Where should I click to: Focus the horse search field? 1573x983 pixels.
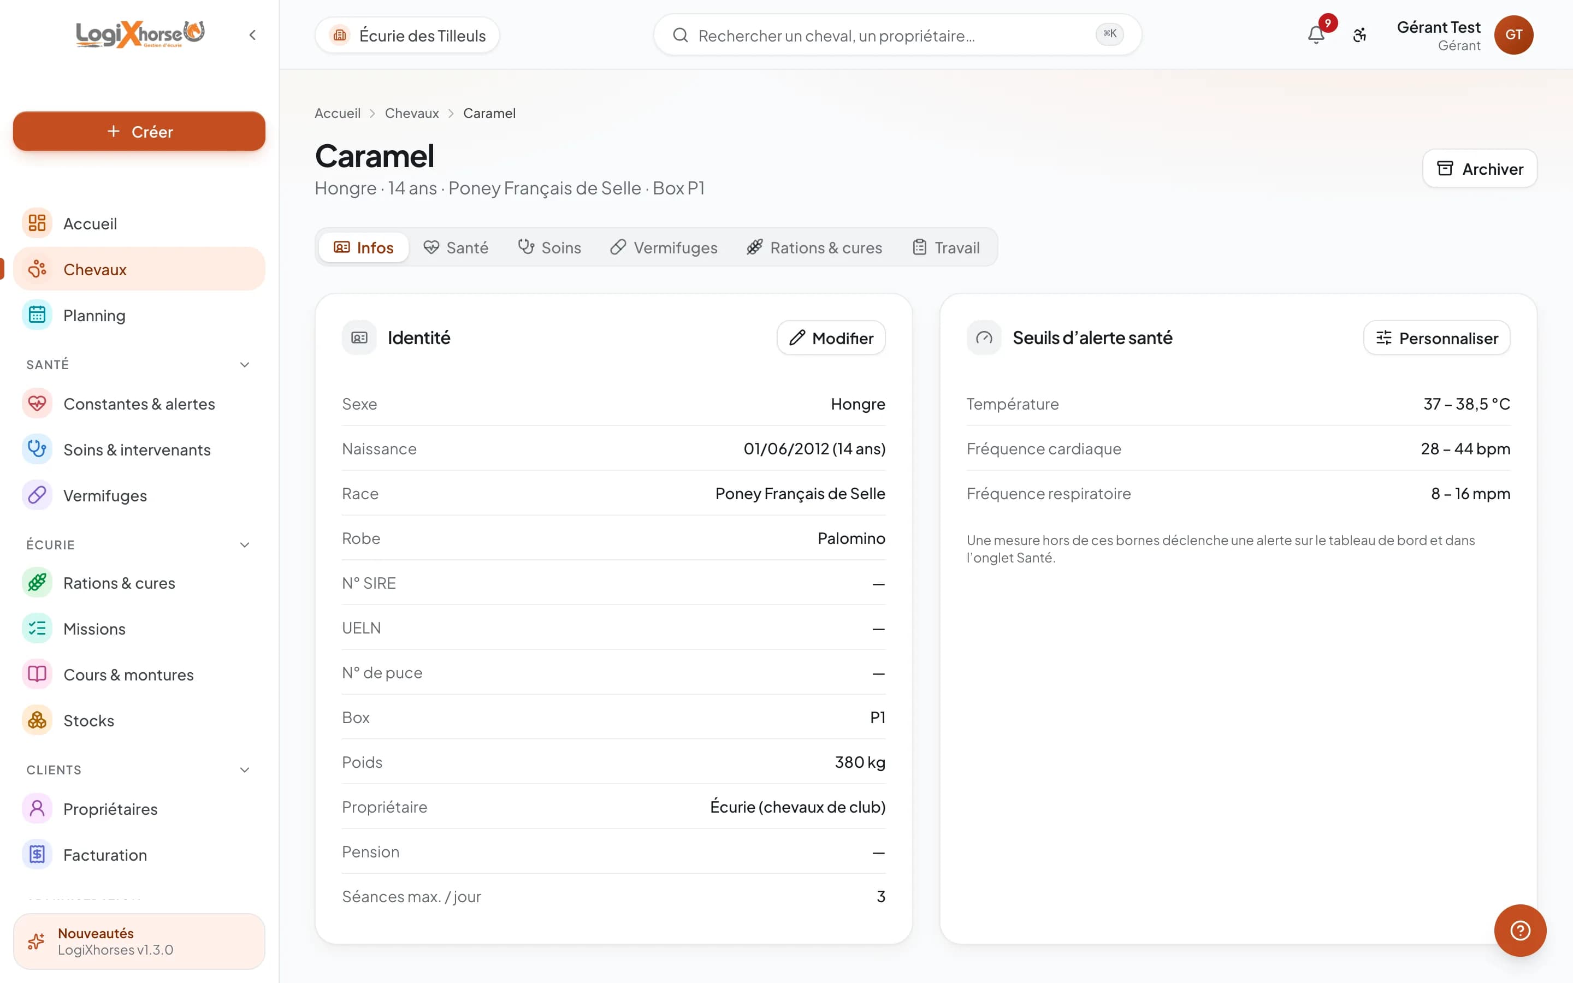click(897, 35)
